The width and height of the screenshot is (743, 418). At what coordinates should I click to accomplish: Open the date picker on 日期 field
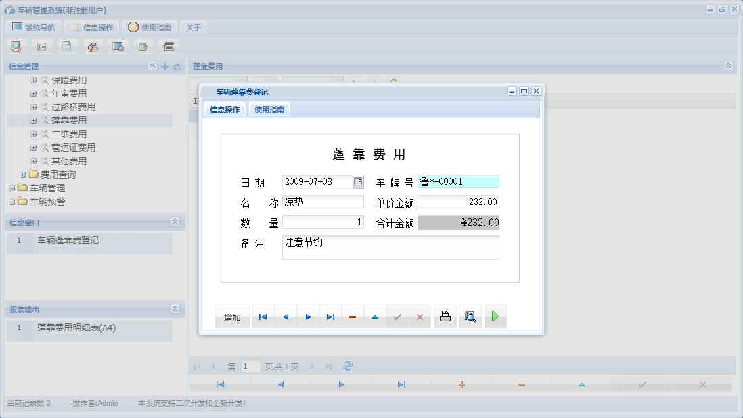click(x=359, y=181)
